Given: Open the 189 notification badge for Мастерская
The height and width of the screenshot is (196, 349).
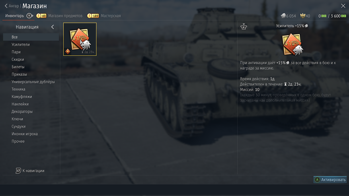Looking at the screenshot, I should click(93, 16).
